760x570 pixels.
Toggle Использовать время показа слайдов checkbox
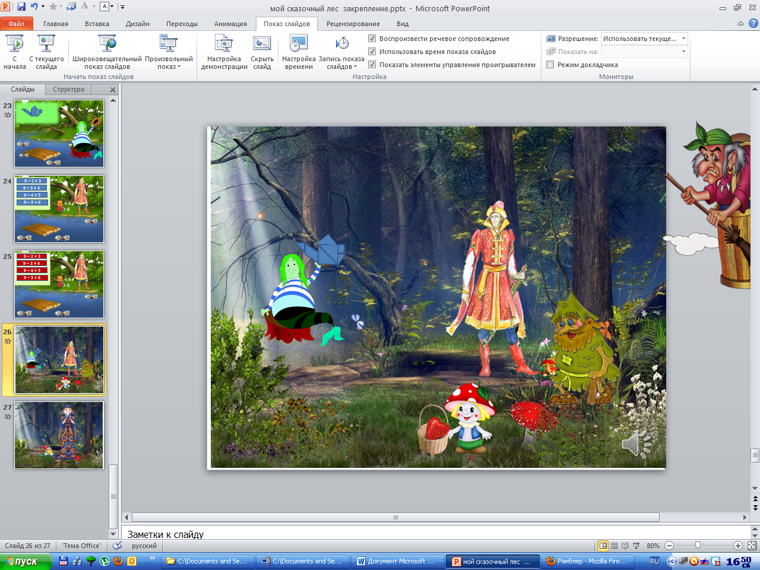372,52
